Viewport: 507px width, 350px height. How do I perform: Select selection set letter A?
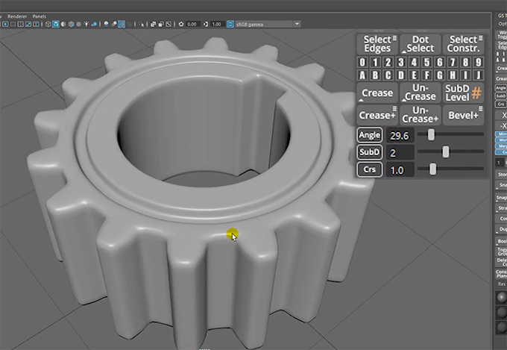coord(362,75)
